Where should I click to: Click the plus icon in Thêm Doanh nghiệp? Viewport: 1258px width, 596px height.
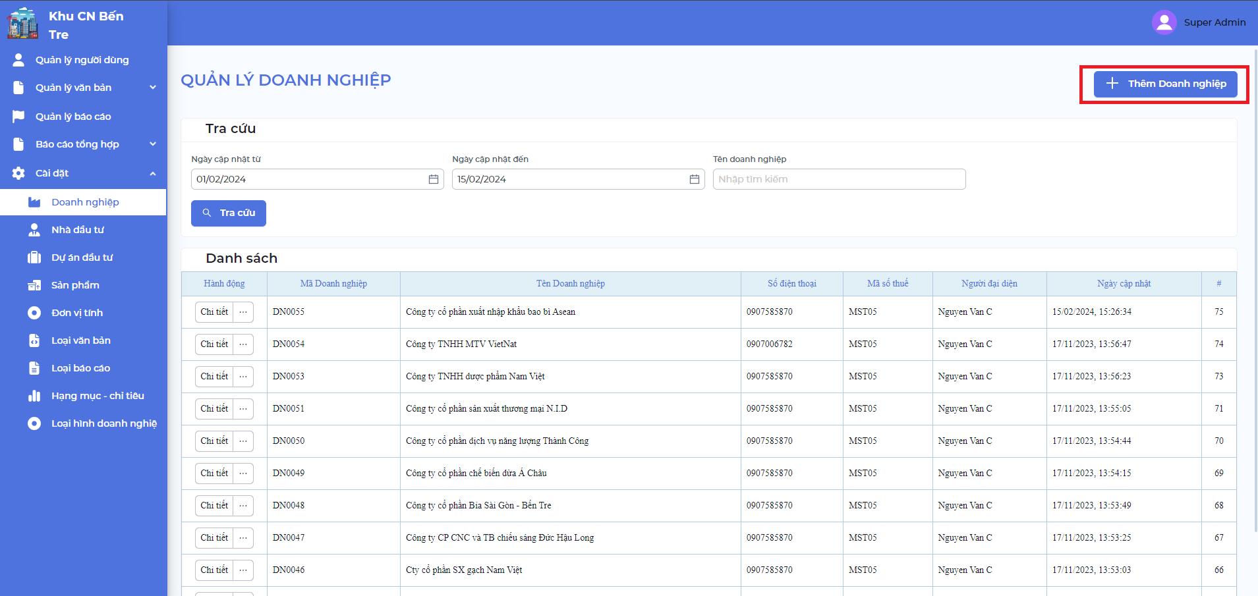tap(1112, 84)
